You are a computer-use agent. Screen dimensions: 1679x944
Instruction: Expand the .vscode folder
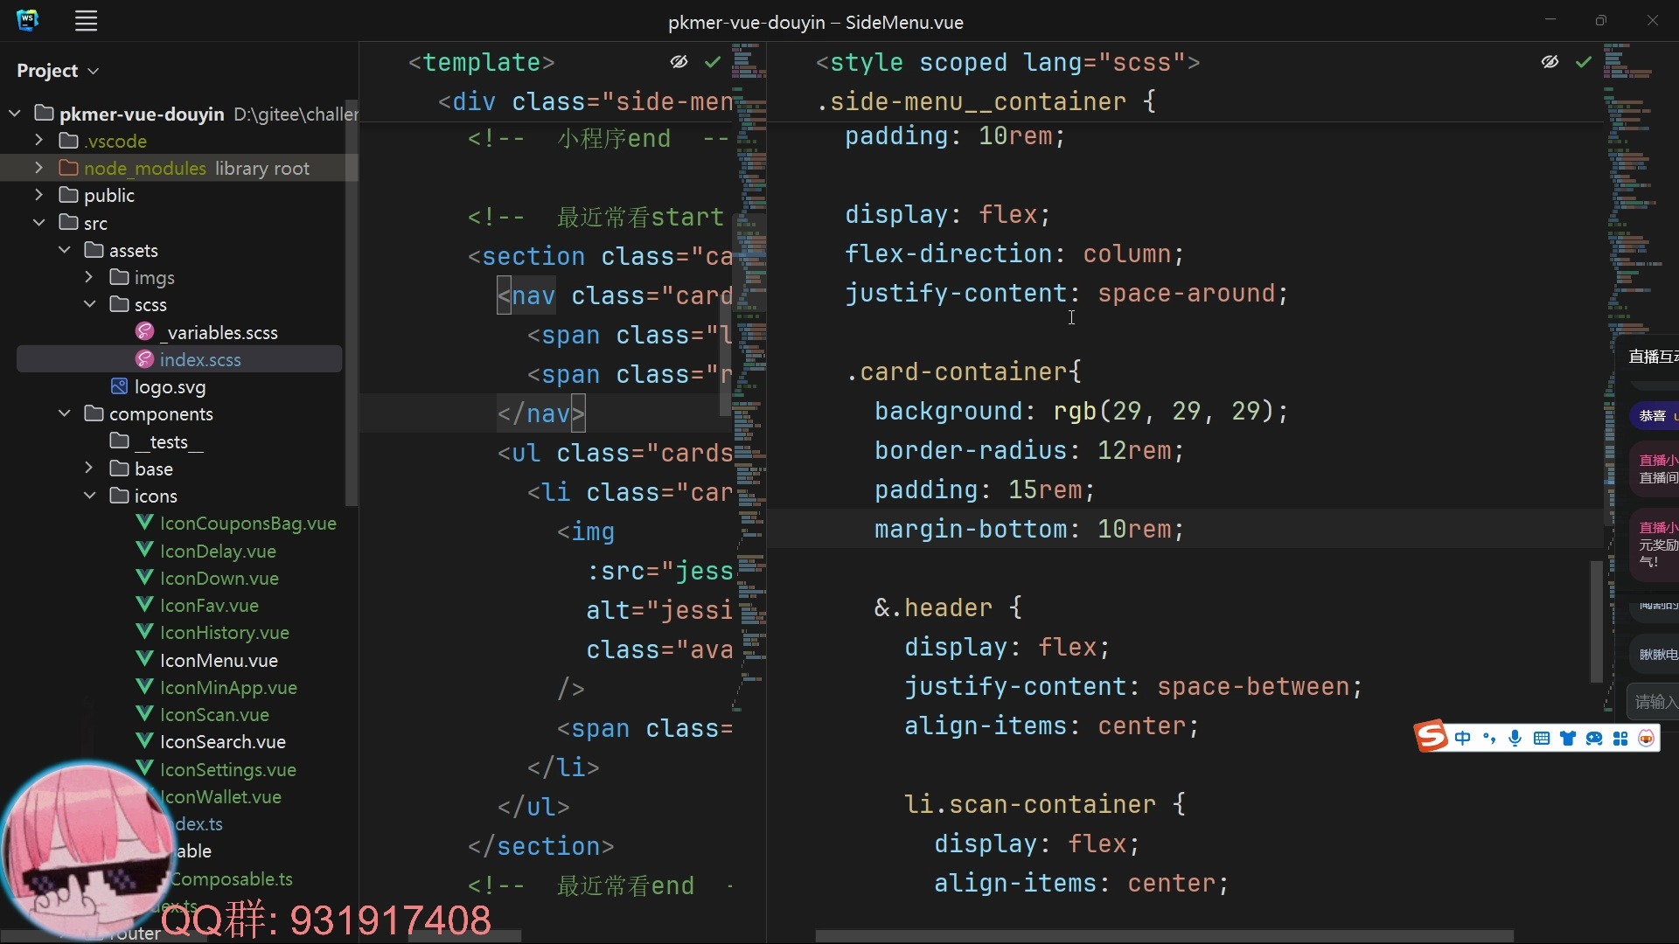(38, 141)
